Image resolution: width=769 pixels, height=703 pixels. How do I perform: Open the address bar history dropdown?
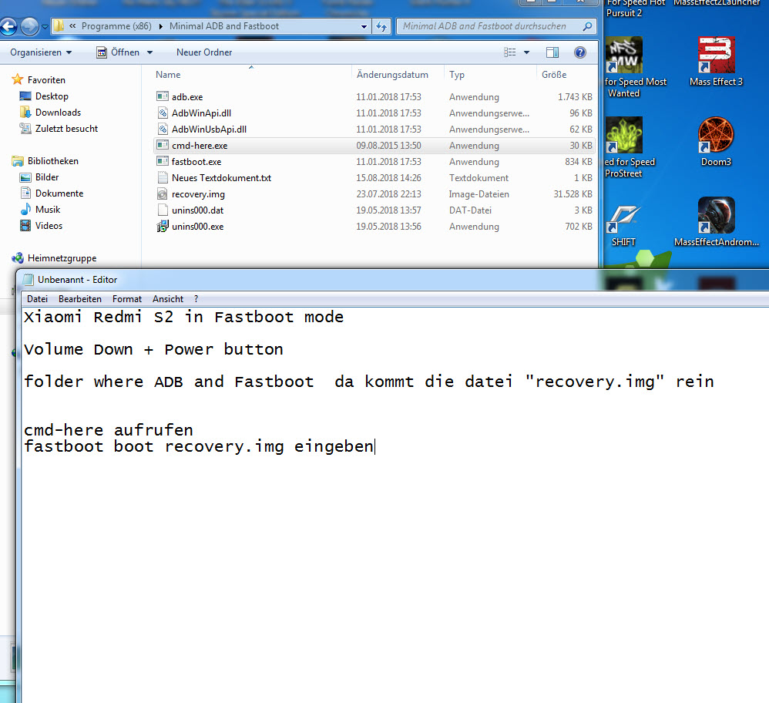[x=364, y=26]
